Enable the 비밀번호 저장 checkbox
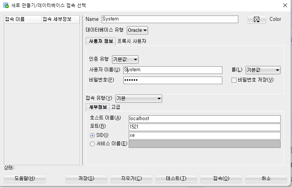 click(x=234, y=80)
